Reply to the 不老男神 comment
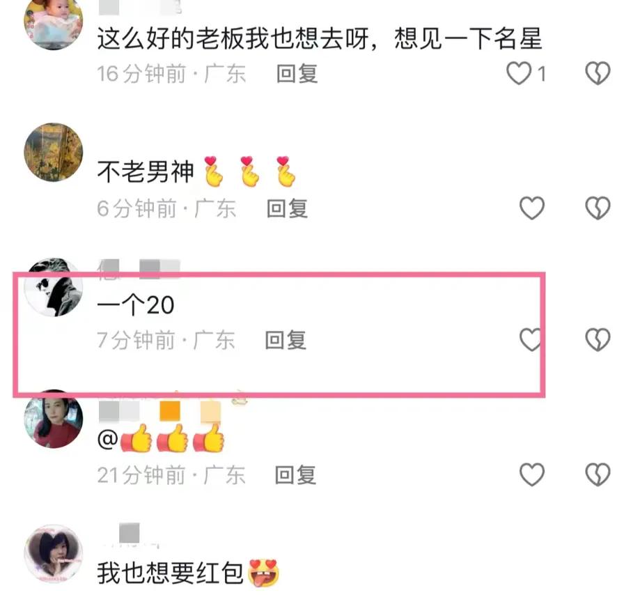 [288, 209]
